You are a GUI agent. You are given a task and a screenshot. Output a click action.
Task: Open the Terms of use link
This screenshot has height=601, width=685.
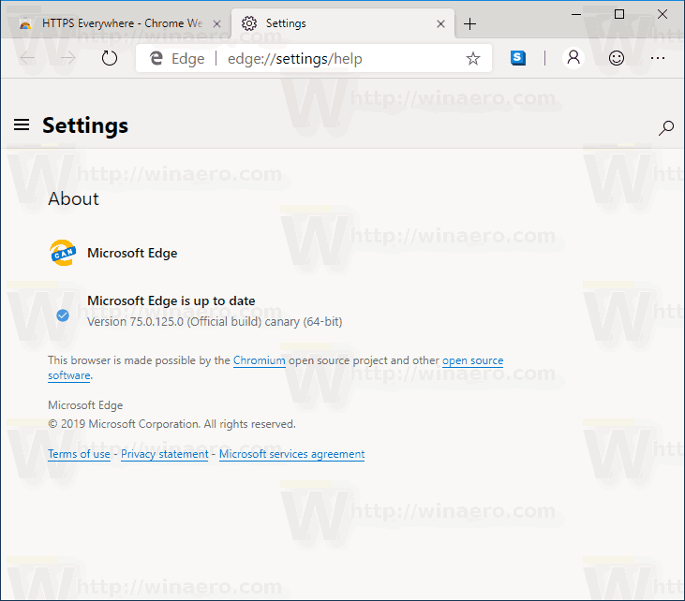(x=79, y=454)
